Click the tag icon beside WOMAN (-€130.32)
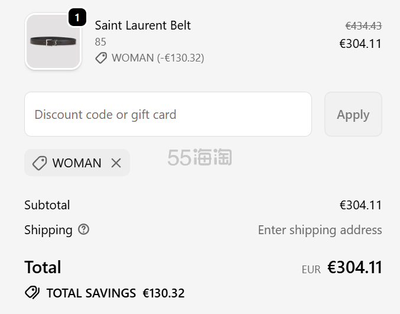This screenshot has width=400, height=314. [101, 58]
